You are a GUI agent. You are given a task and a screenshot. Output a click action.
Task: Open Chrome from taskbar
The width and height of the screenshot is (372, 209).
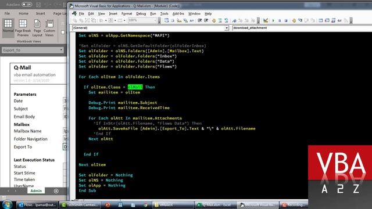(145, 205)
